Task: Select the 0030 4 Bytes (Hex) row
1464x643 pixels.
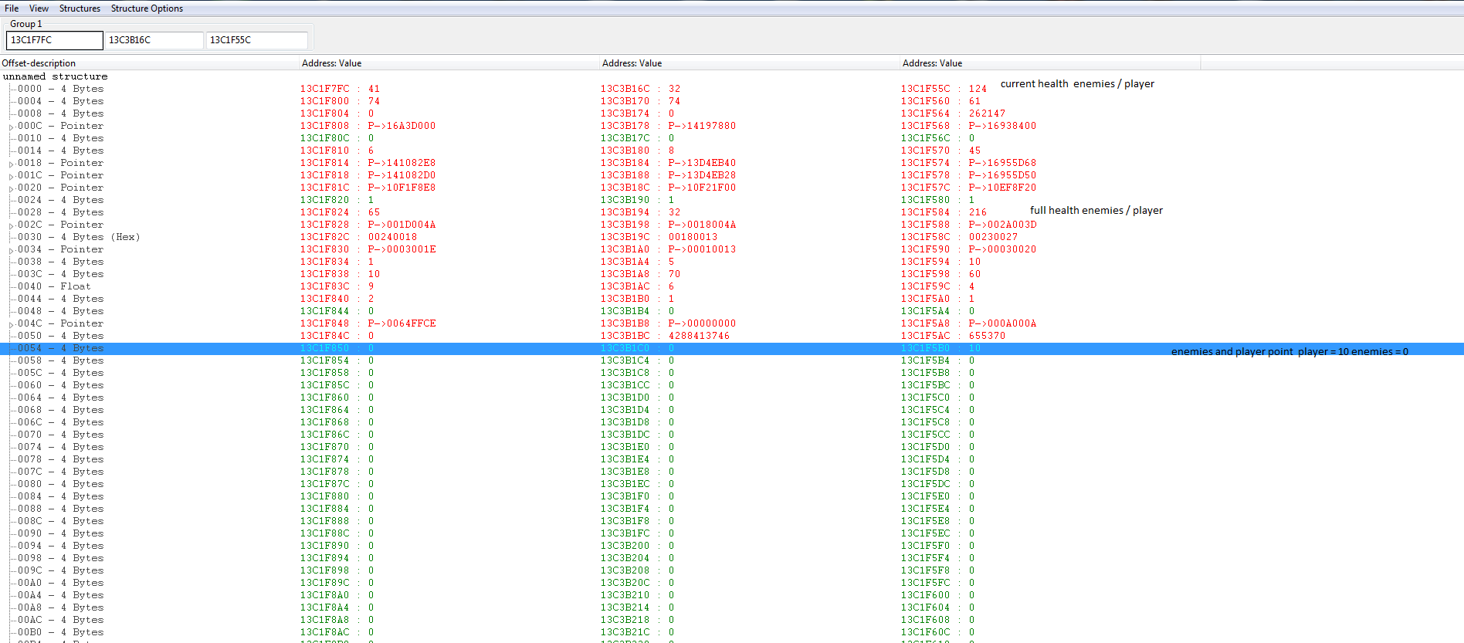Action: tap(79, 237)
